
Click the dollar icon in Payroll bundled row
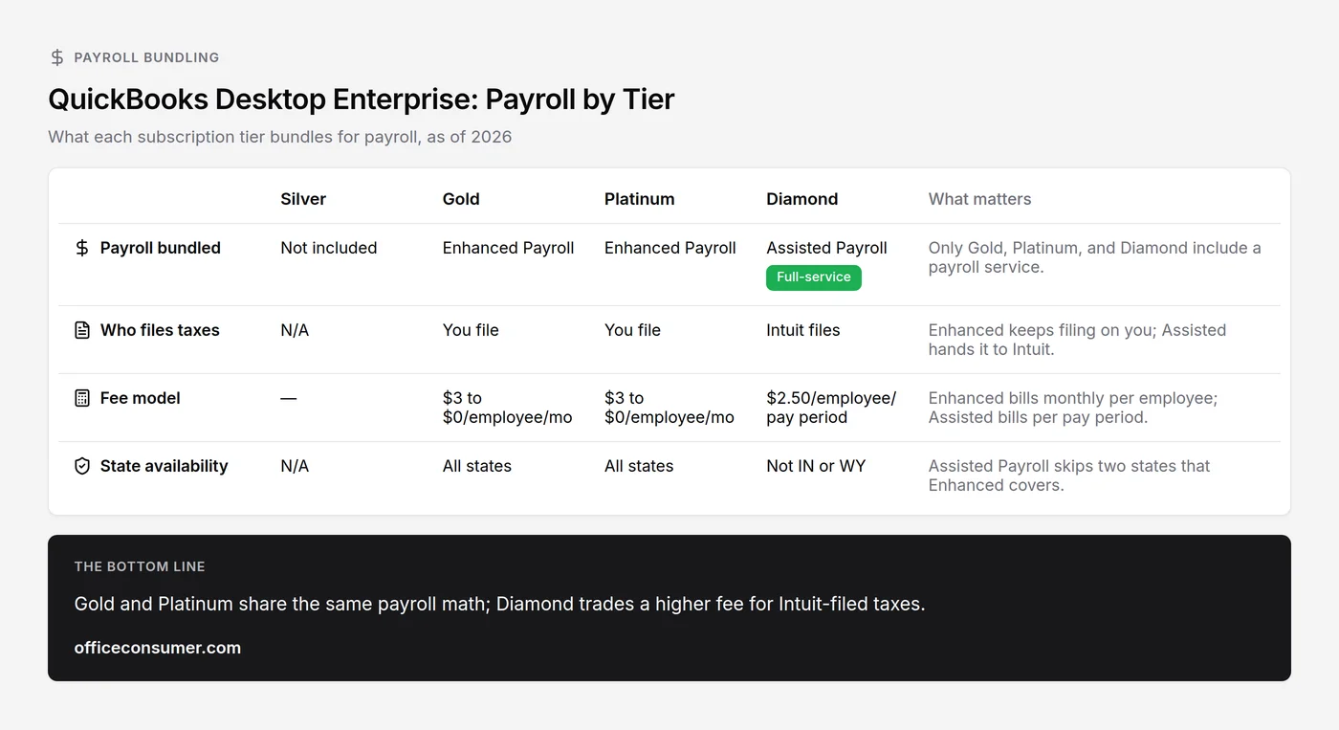click(x=82, y=248)
